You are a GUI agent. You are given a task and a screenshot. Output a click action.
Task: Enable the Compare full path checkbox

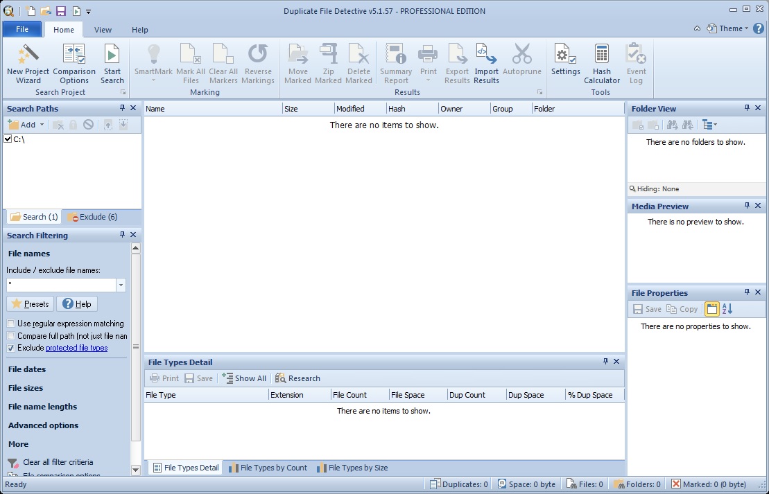[11, 336]
